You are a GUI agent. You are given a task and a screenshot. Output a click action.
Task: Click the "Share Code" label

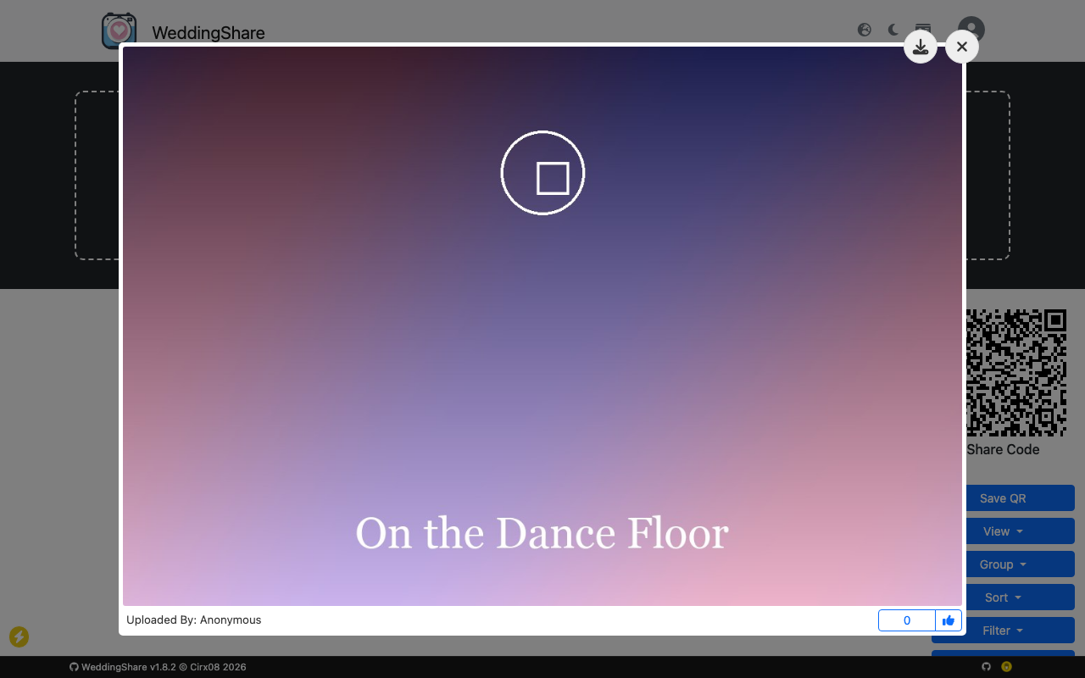[x=1003, y=449]
